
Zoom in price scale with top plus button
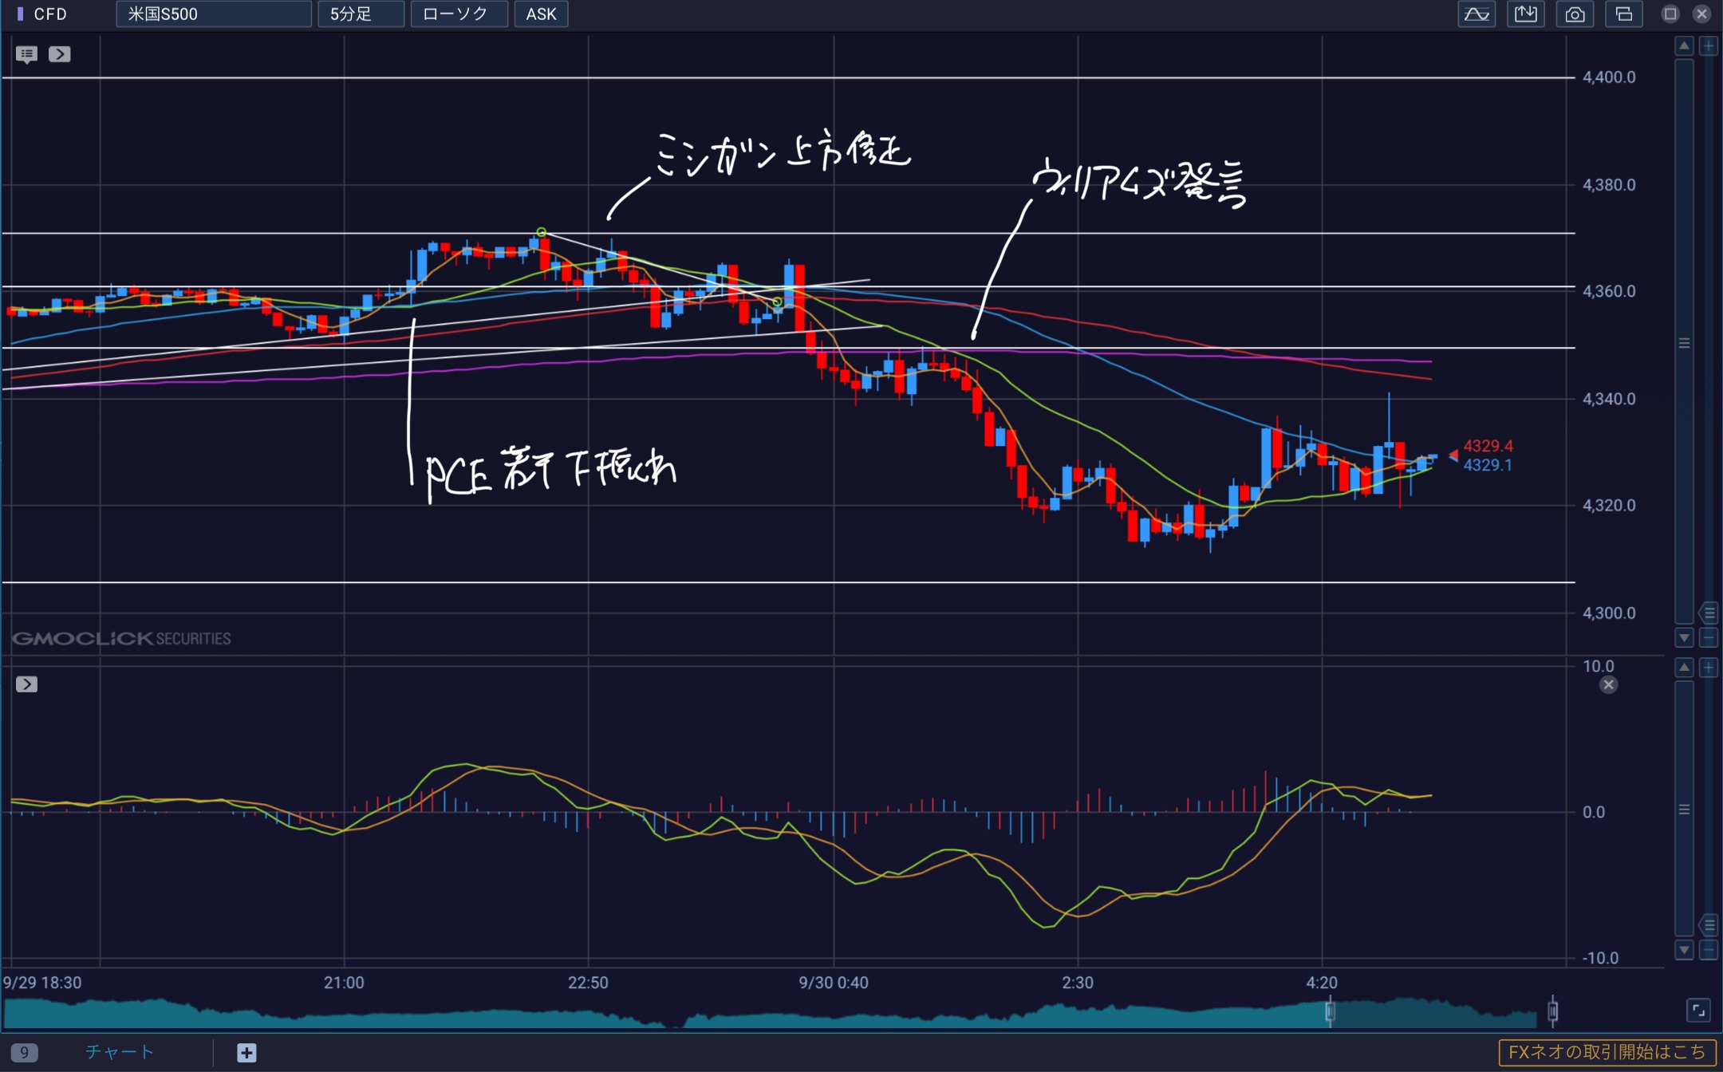pos(1708,46)
